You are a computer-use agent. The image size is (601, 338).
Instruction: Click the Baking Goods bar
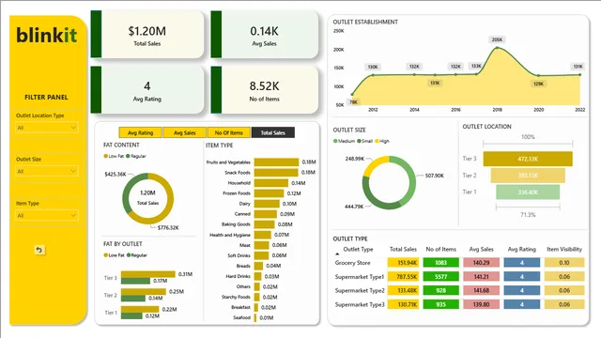(x=264, y=224)
